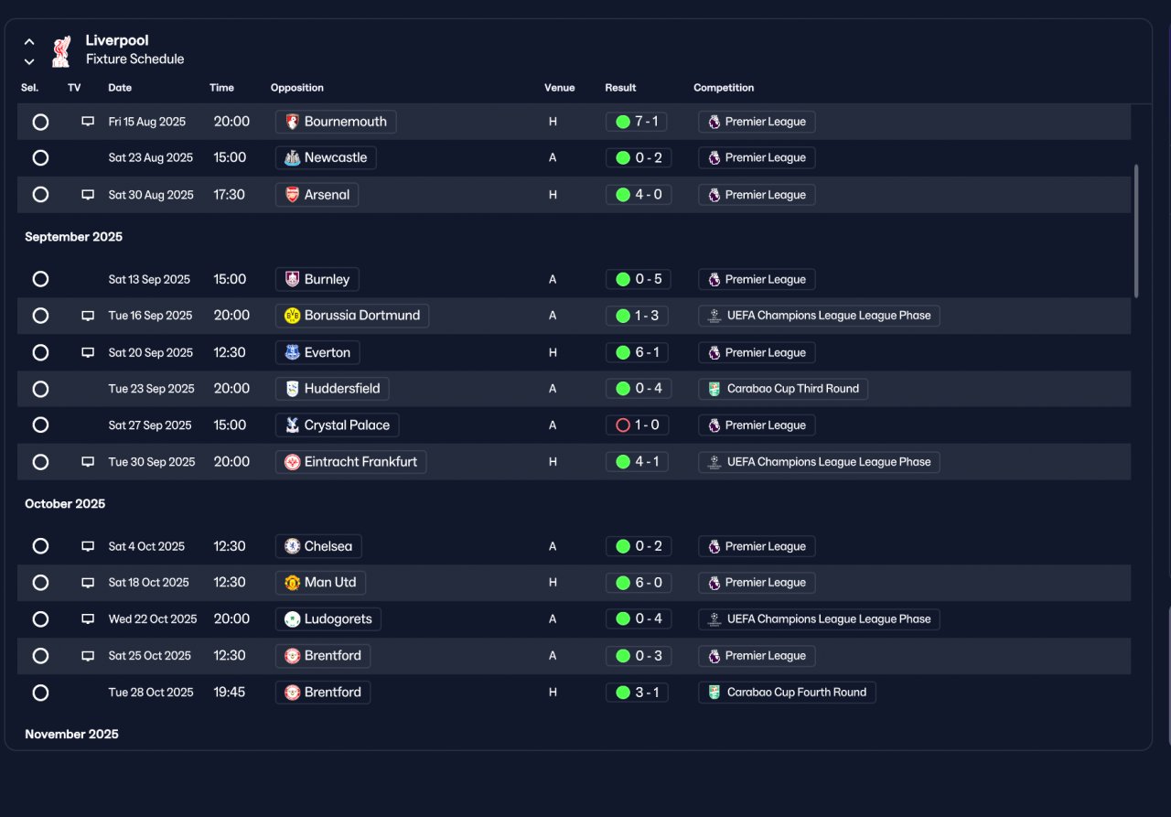Viewport: 1171px width, 817px height.
Task: Open UEFA Champions League tag on Borussia Dortmund row
Action: [x=819, y=316]
